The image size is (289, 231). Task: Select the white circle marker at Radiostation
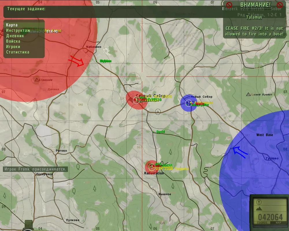(x=152, y=167)
